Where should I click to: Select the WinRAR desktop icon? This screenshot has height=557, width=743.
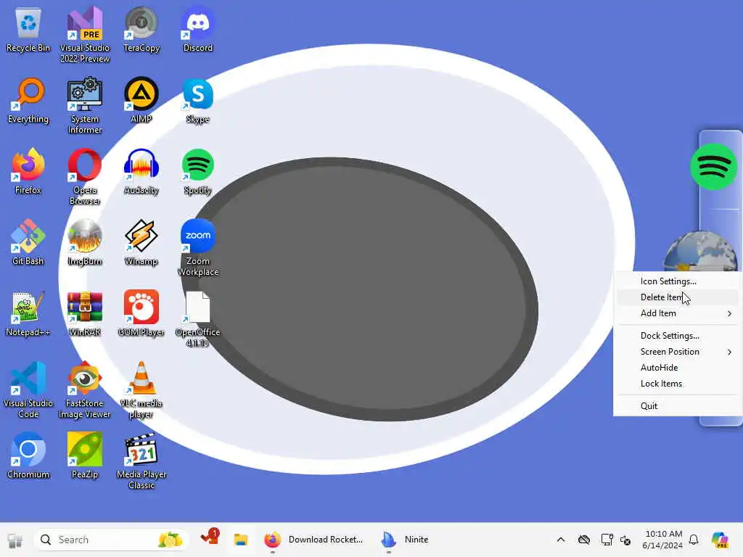pos(85,314)
